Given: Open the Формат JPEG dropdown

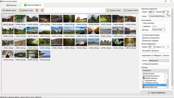Looking at the screenshot, I should click(151, 12).
